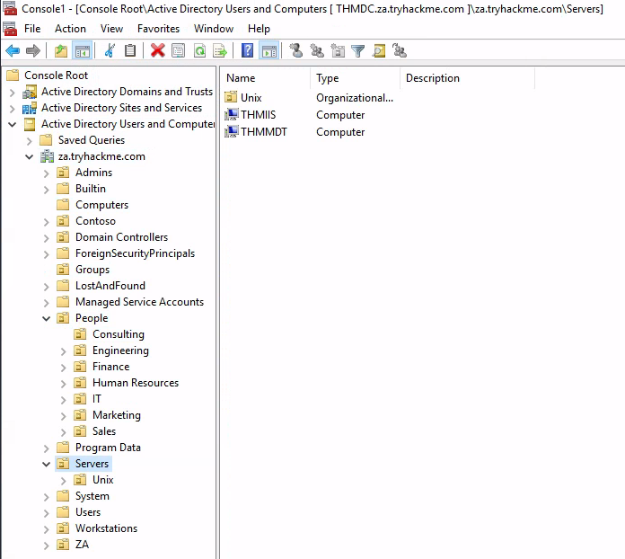625x559 pixels.
Task: Open the Action menu
Action: pos(71,29)
